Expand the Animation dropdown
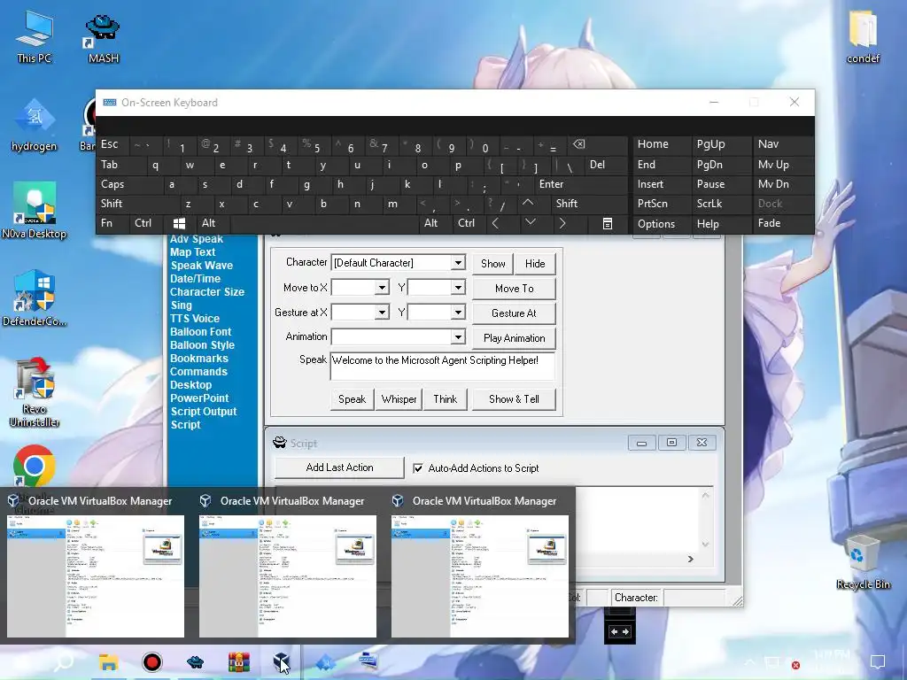The image size is (907, 680). point(458,337)
